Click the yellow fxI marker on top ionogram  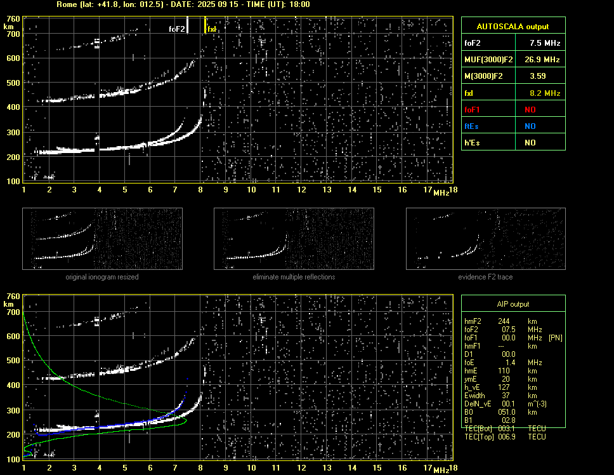205,25
